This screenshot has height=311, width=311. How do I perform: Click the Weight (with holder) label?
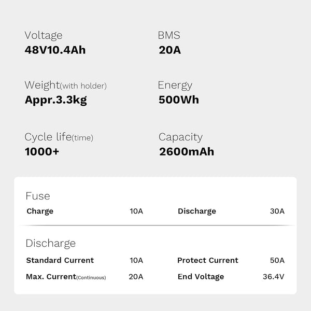coord(66,86)
